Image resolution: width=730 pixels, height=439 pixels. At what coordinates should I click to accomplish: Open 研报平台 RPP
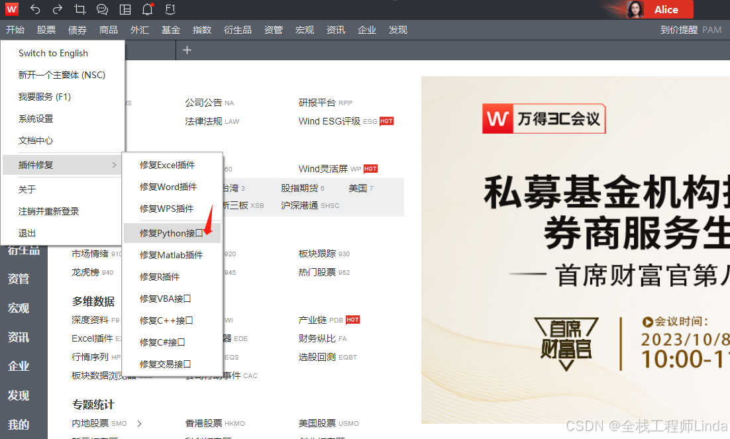[325, 103]
